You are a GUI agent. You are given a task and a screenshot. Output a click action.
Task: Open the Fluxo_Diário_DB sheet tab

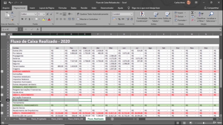[75, 119]
